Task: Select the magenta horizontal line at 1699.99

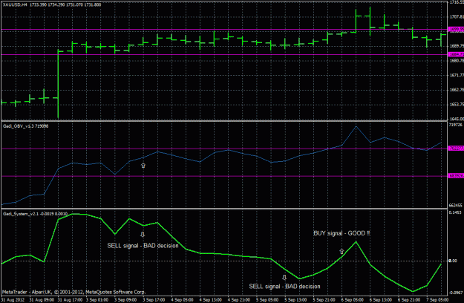Action: click(x=225, y=30)
